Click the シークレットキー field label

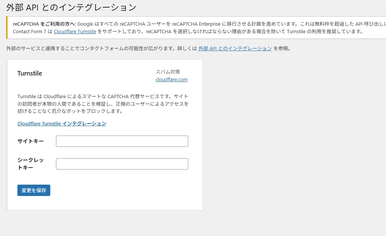pos(31,164)
